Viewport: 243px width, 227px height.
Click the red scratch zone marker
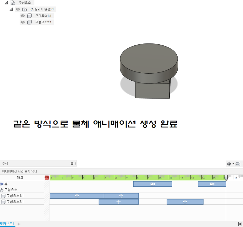(x=47, y=178)
